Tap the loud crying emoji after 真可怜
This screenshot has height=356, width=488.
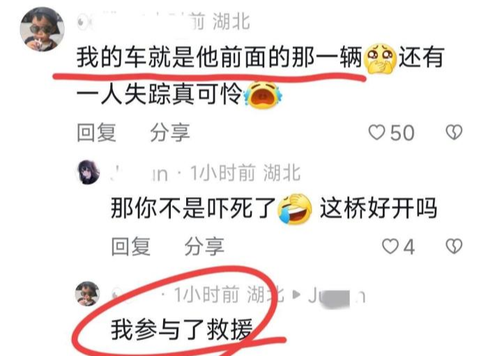(x=264, y=95)
